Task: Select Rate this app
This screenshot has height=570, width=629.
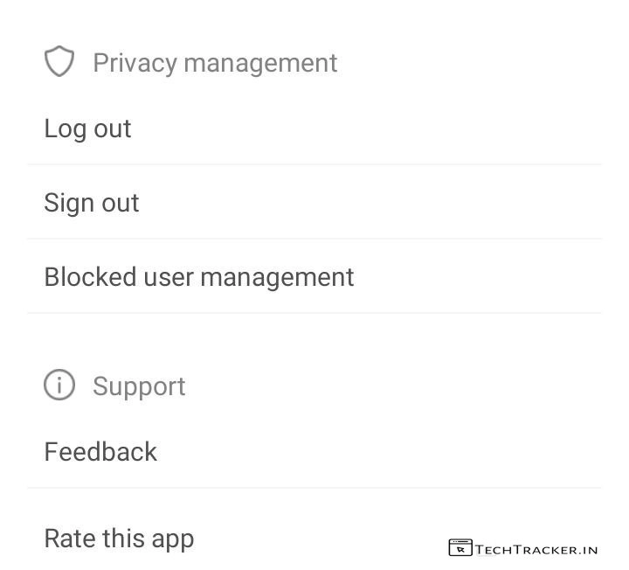Action: (119, 539)
